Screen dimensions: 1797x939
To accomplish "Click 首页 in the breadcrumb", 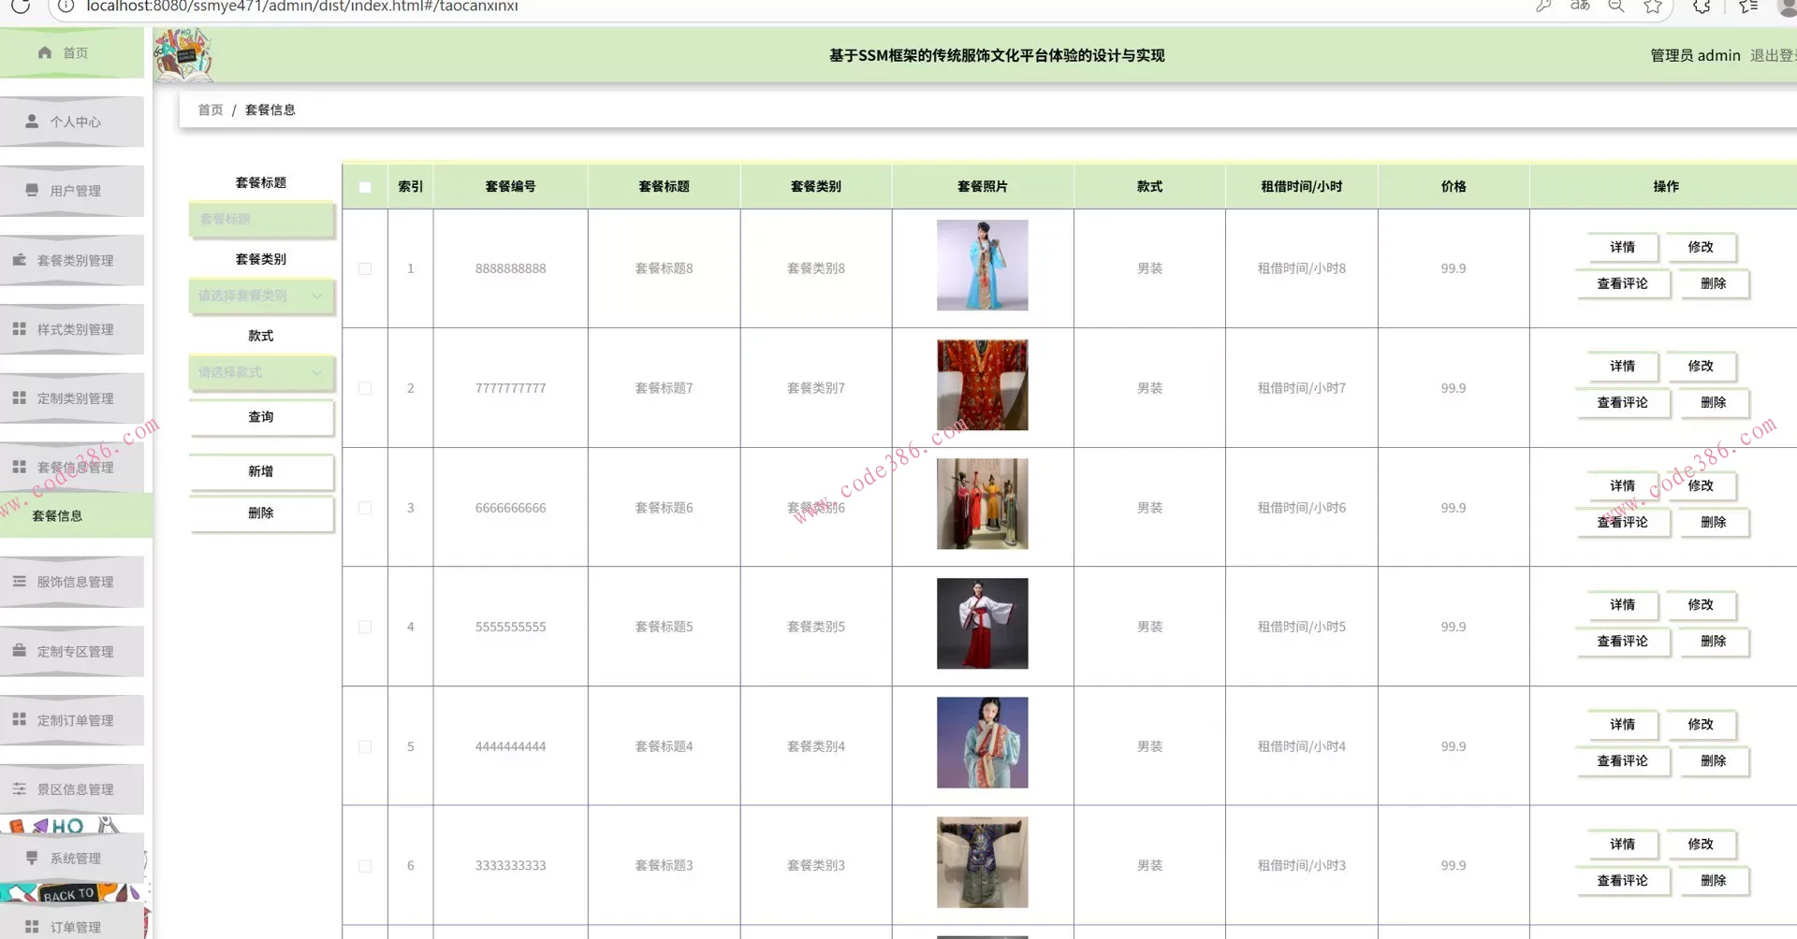I will (x=210, y=109).
